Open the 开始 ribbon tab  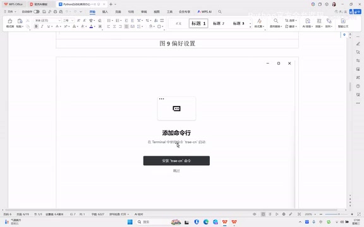[x=92, y=11]
